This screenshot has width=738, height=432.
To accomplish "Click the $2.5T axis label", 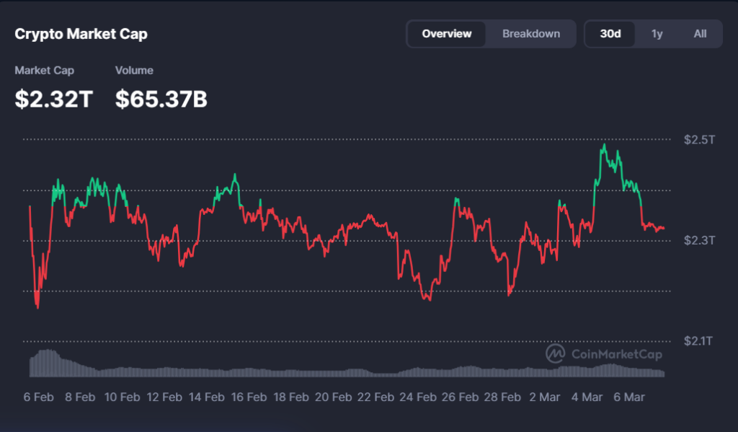I will (x=699, y=139).
